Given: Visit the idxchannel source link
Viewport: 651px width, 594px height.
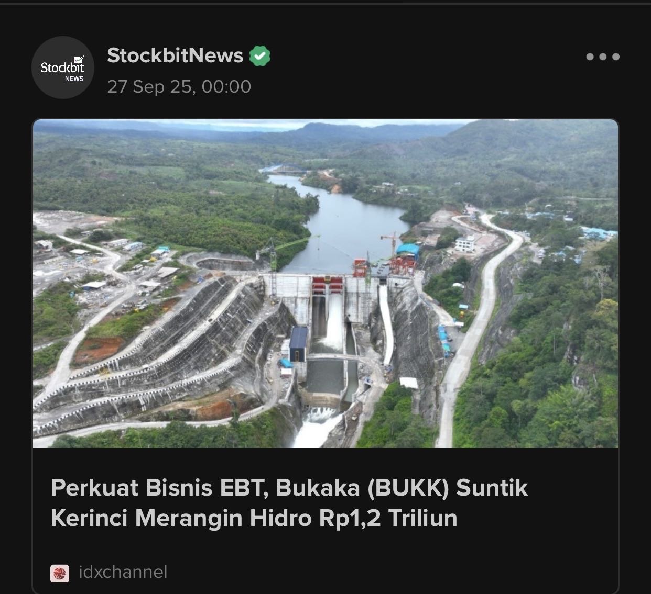Looking at the screenshot, I should [123, 572].
